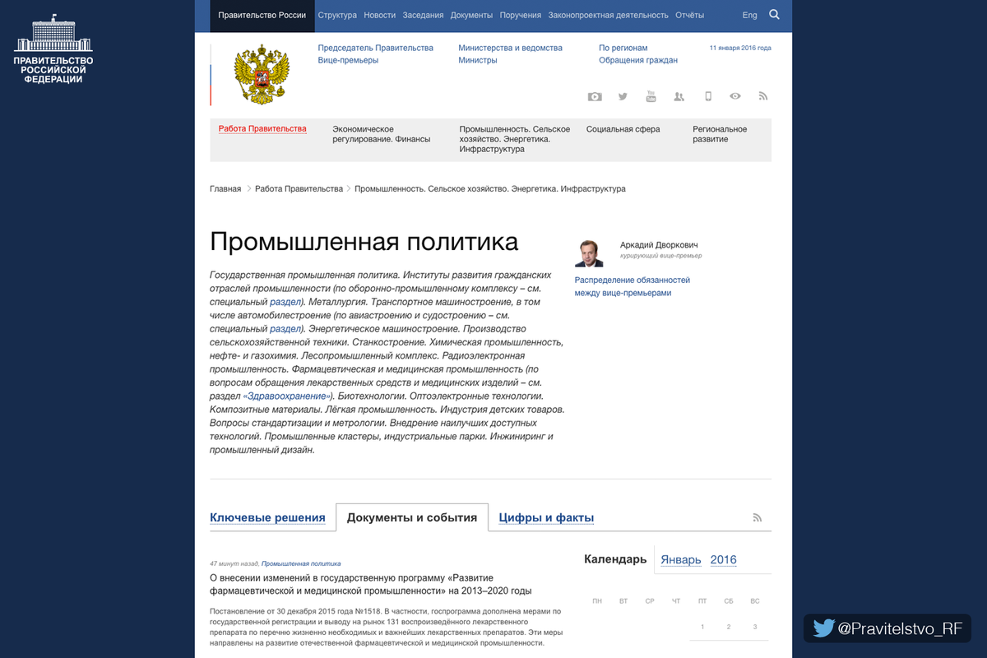Open the Поручения menu item

[520, 15]
